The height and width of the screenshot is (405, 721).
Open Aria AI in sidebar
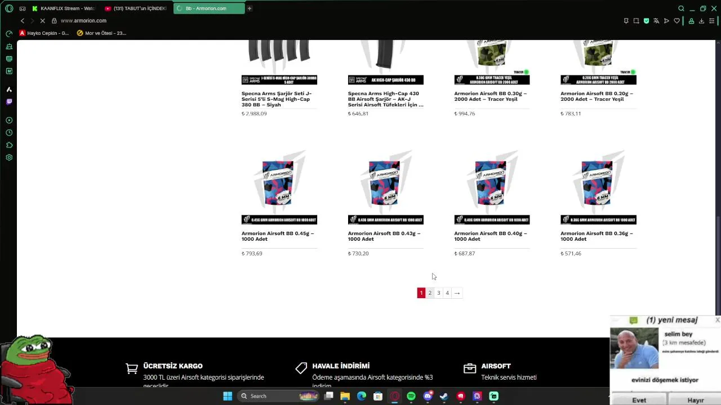click(x=9, y=89)
